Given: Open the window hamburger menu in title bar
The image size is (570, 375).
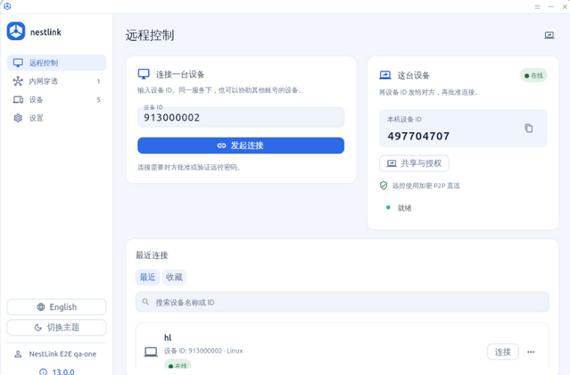Looking at the screenshot, I should (x=537, y=6).
